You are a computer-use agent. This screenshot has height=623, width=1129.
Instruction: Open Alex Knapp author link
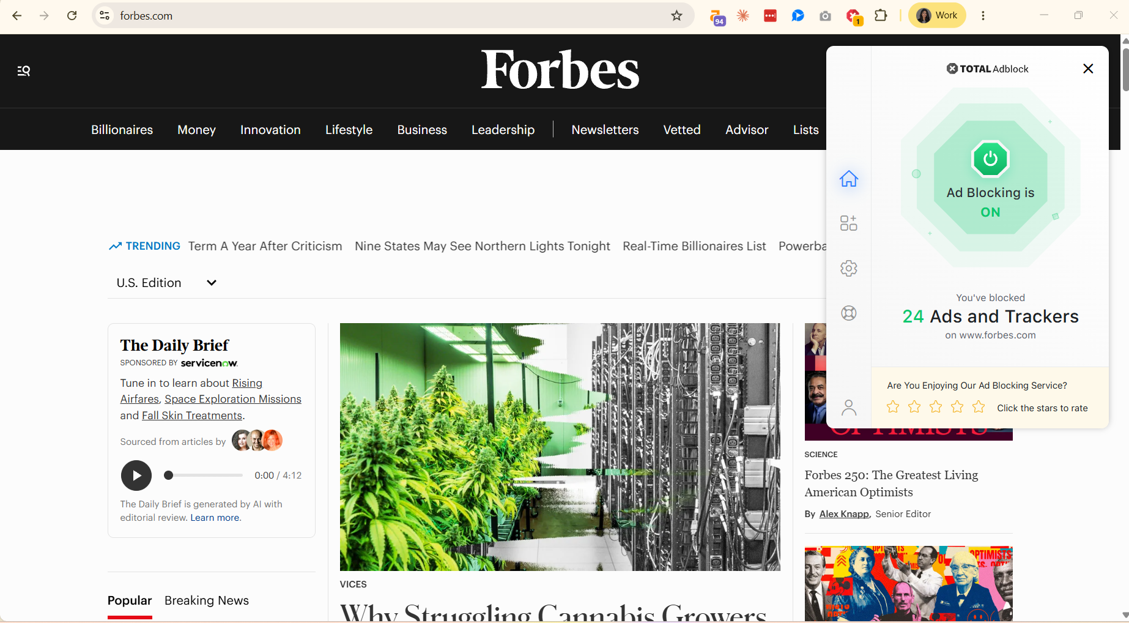tap(844, 514)
